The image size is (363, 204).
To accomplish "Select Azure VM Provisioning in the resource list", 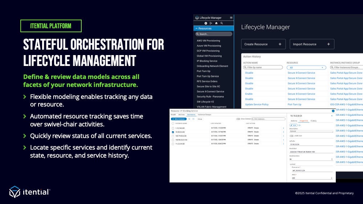I will coord(209,46).
